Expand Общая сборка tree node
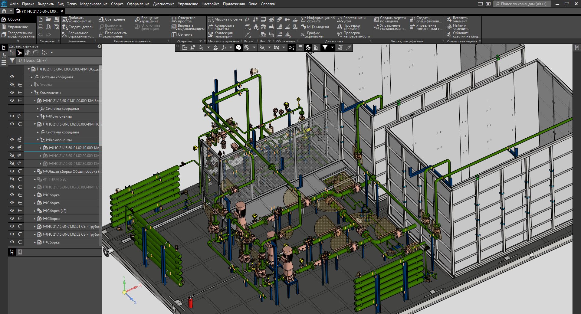This screenshot has width=581, height=314. pos(35,172)
